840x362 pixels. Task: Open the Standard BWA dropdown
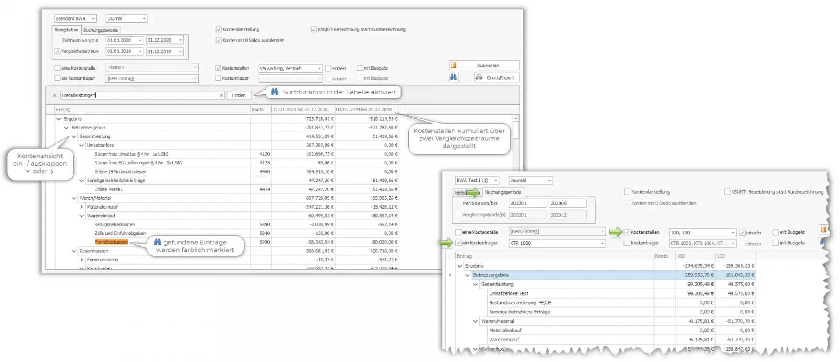pos(93,18)
